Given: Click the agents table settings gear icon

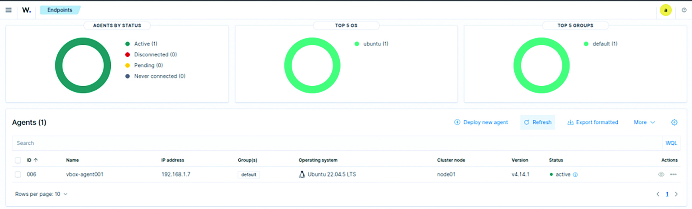Looking at the screenshot, I should point(674,122).
